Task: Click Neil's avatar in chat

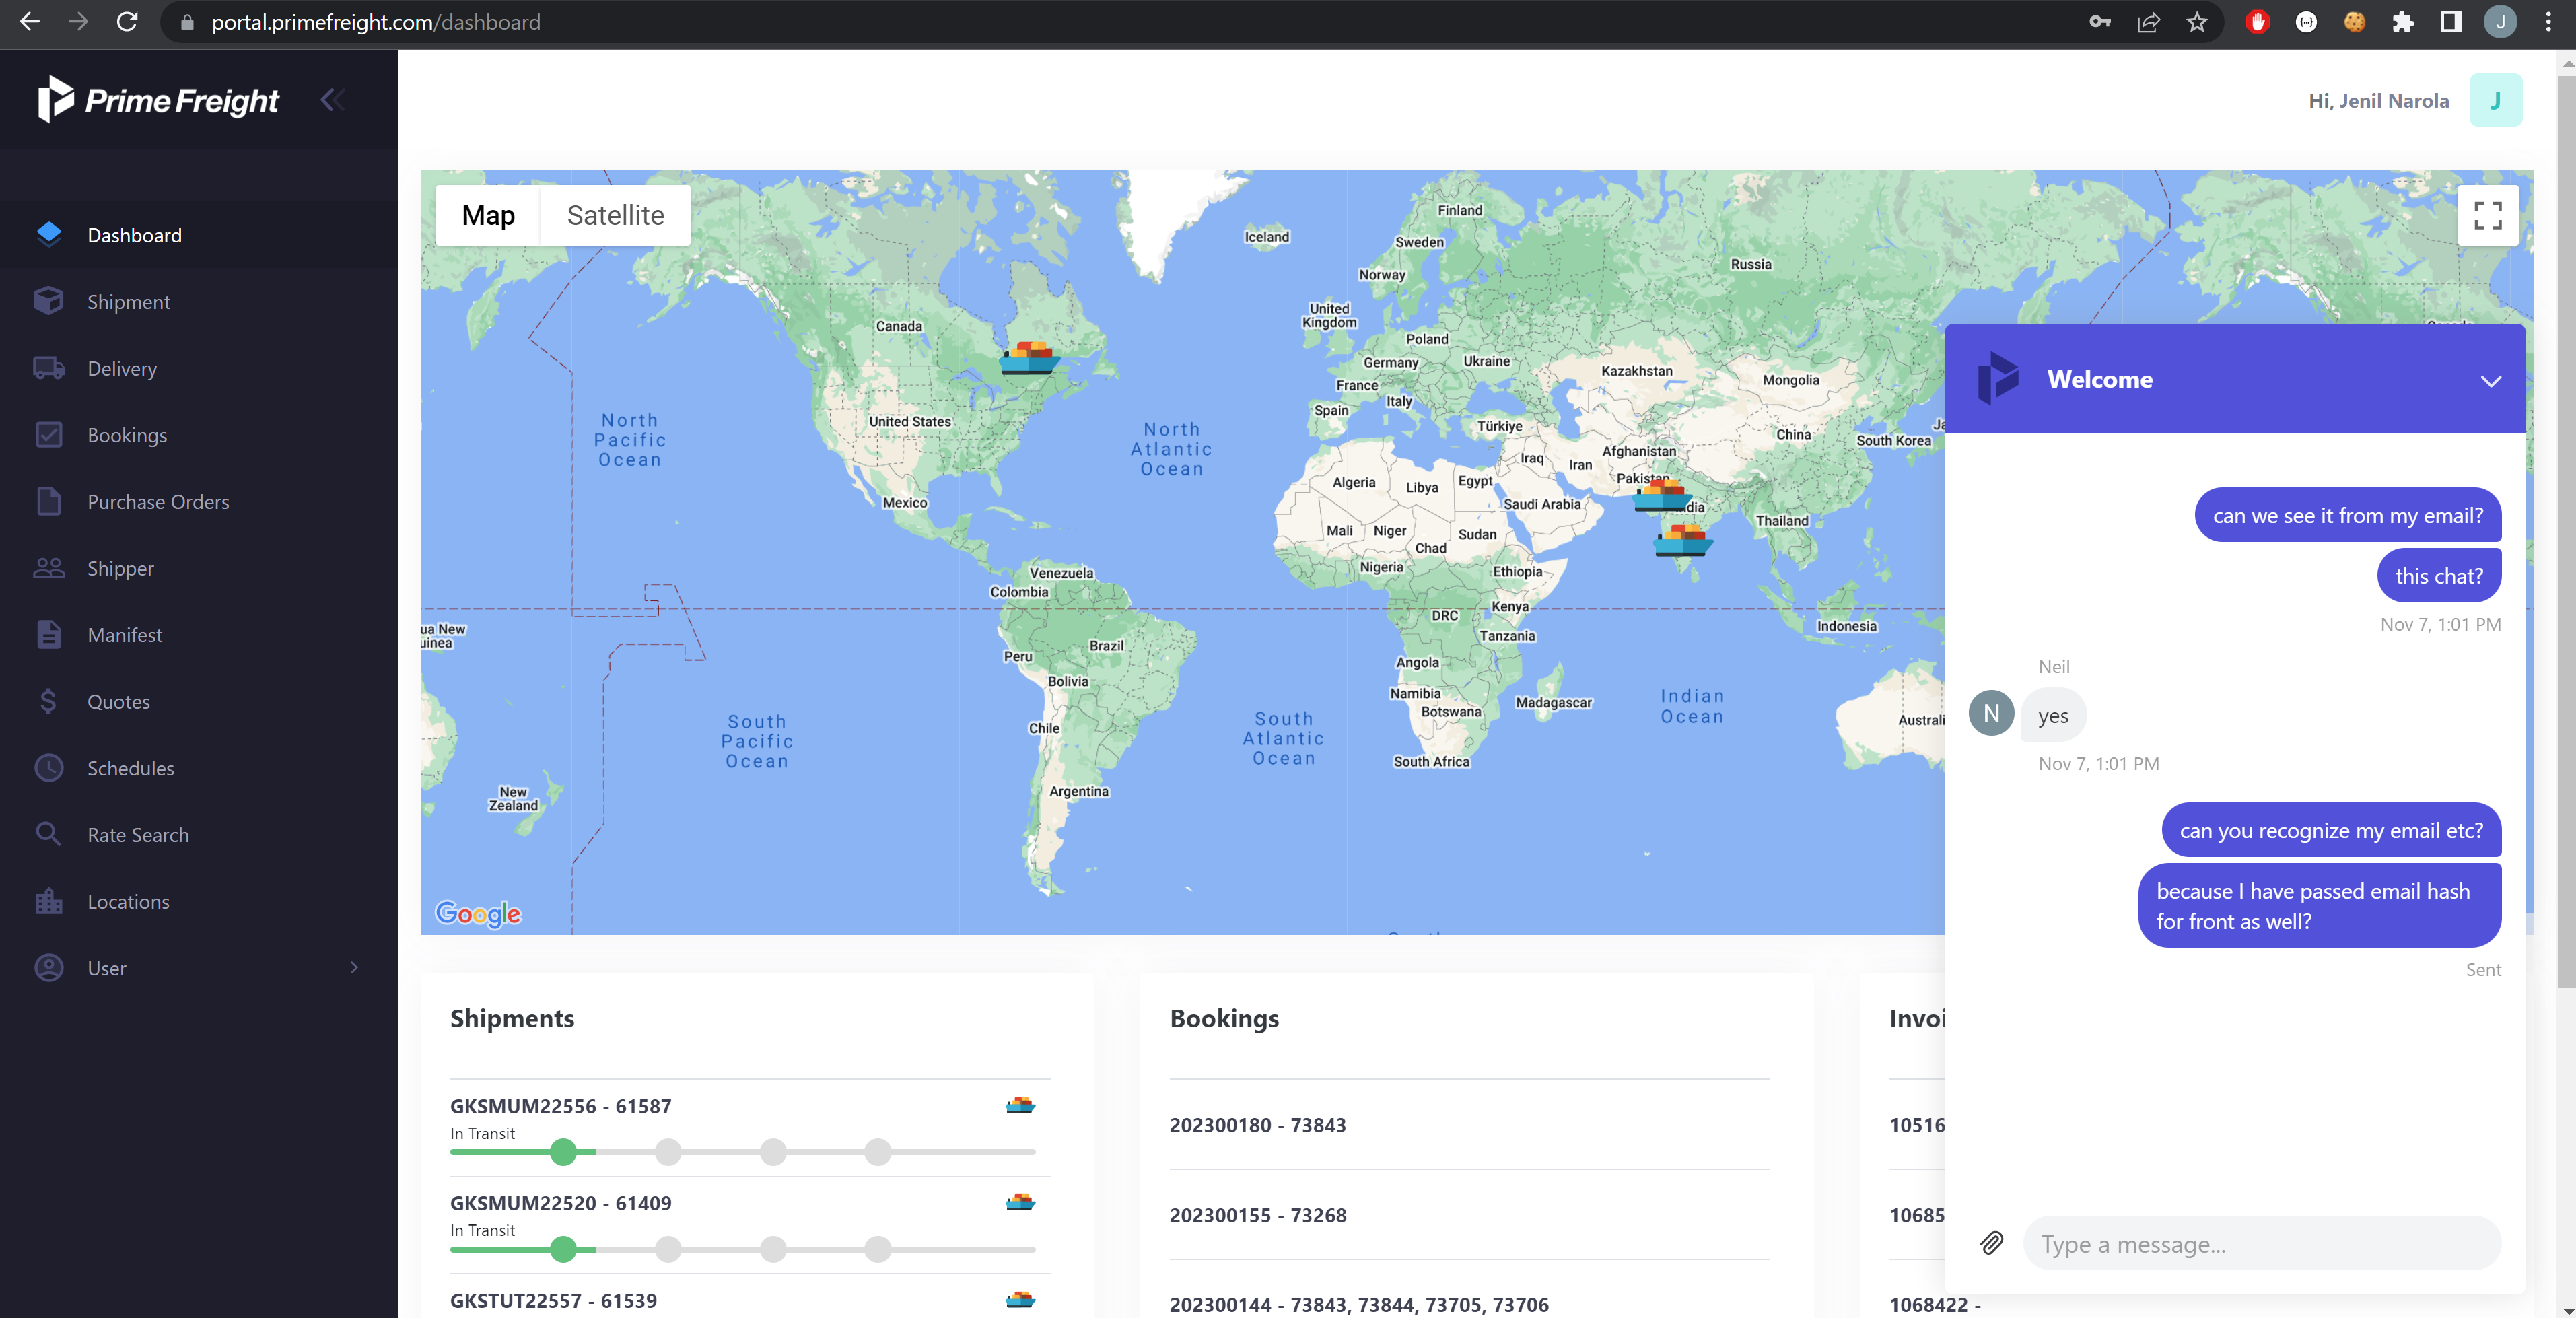Action: [x=1991, y=713]
